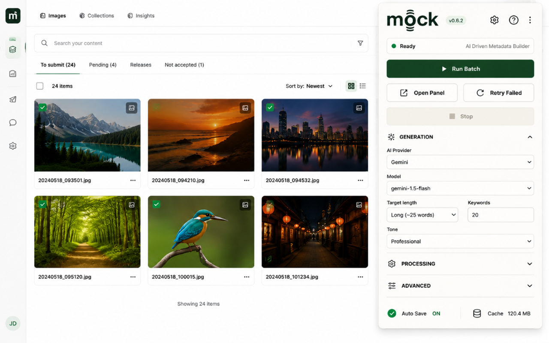Click image type icon on 20240518_093501.jpg

point(132,108)
